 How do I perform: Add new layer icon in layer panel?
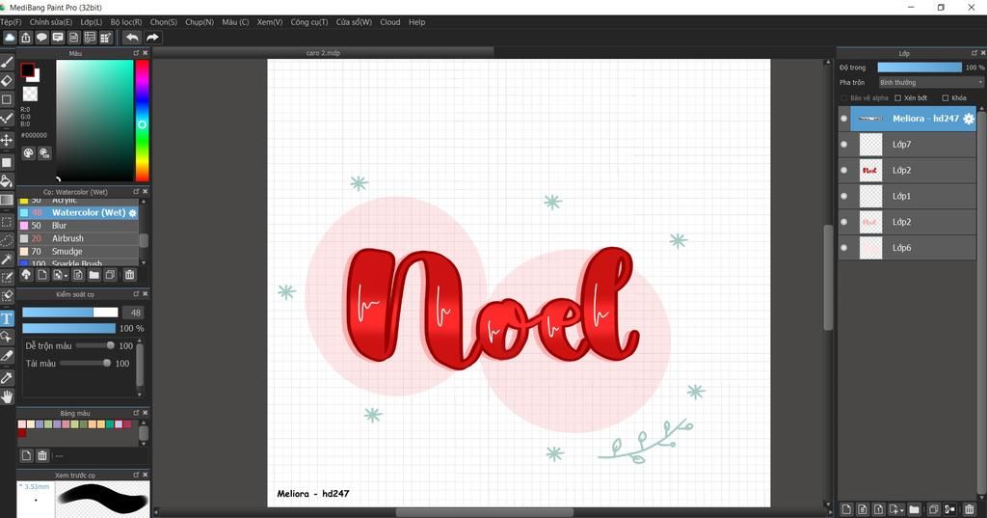pos(846,509)
